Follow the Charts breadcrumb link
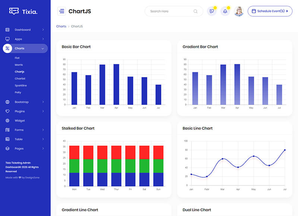This screenshot has height=216, width=298. [61, 26]
